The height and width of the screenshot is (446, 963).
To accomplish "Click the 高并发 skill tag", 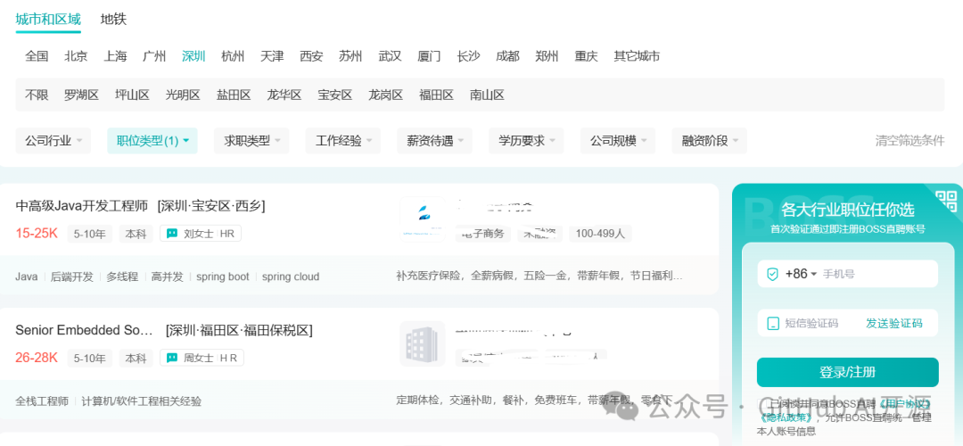I will point(168,277).
